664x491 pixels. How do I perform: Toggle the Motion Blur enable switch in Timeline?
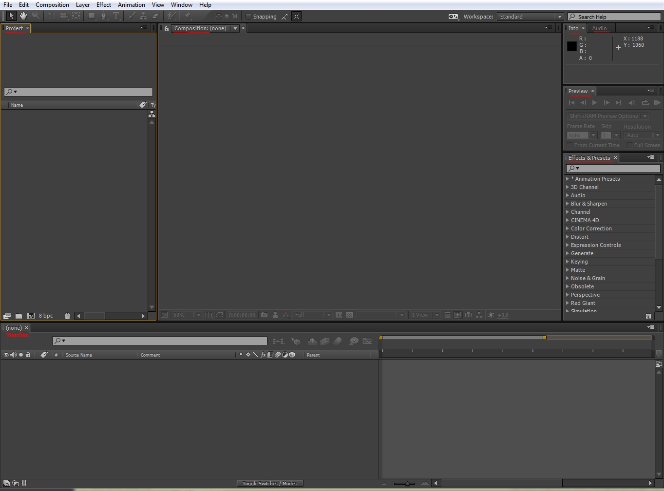point(338,341)
